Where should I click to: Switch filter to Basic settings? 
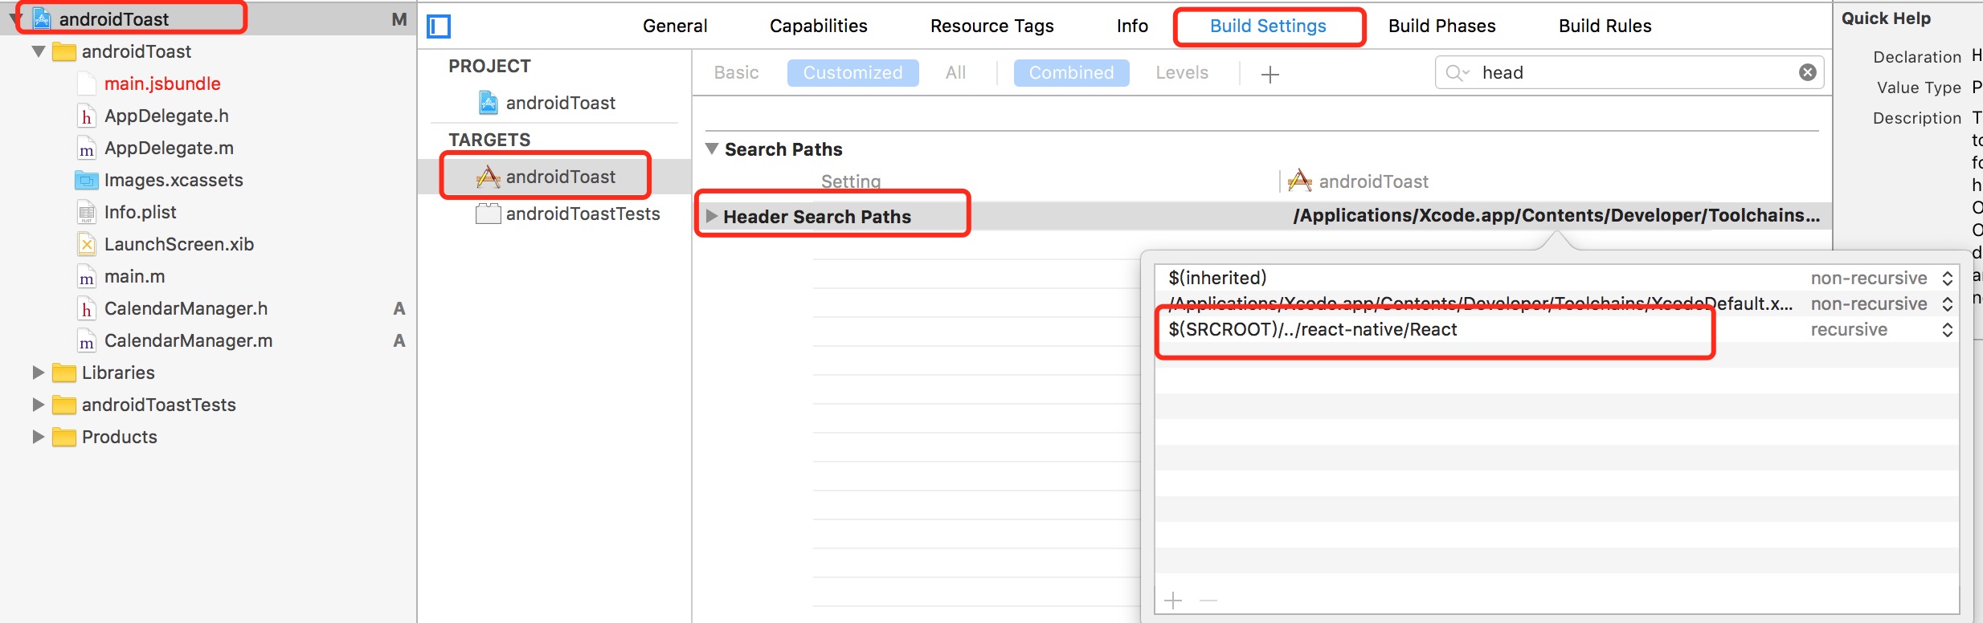[x=736, y=73]
